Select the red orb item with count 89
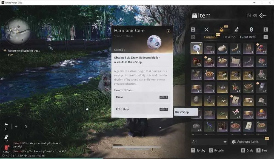 [x=261, y=48]
